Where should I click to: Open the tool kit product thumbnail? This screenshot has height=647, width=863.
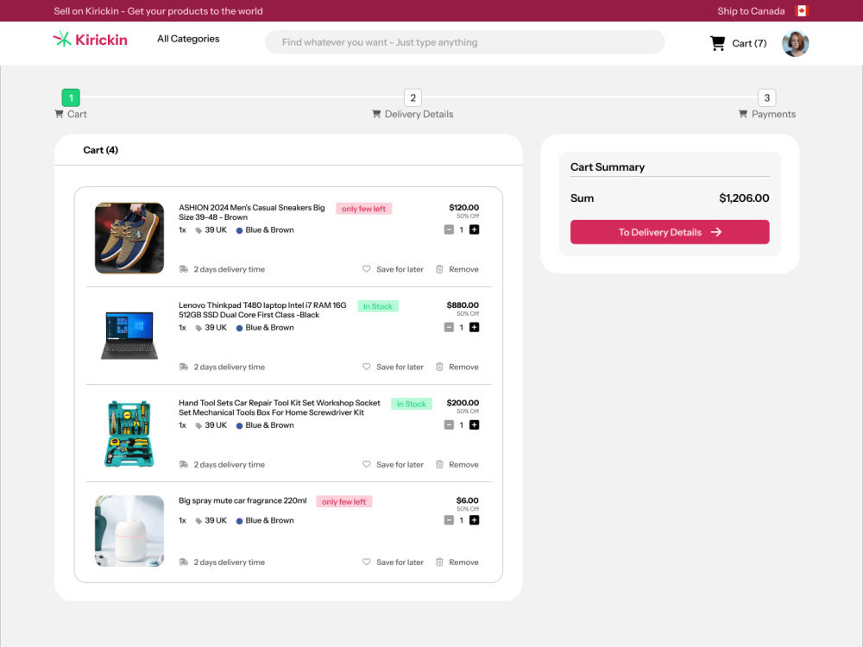pyautogui.click(x=129, y=434)
